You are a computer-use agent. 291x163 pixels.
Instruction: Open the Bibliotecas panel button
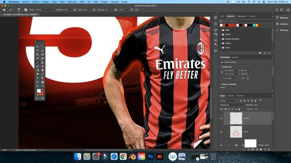(x=282, y=18)
